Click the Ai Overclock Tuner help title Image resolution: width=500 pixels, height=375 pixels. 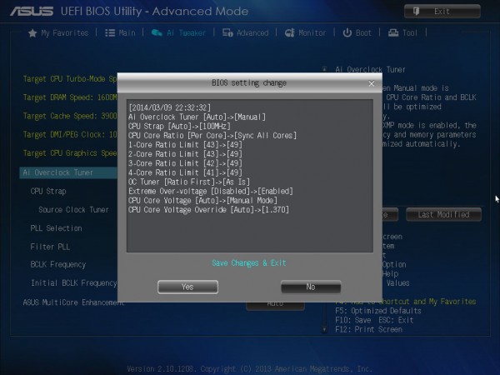point(370,69)
